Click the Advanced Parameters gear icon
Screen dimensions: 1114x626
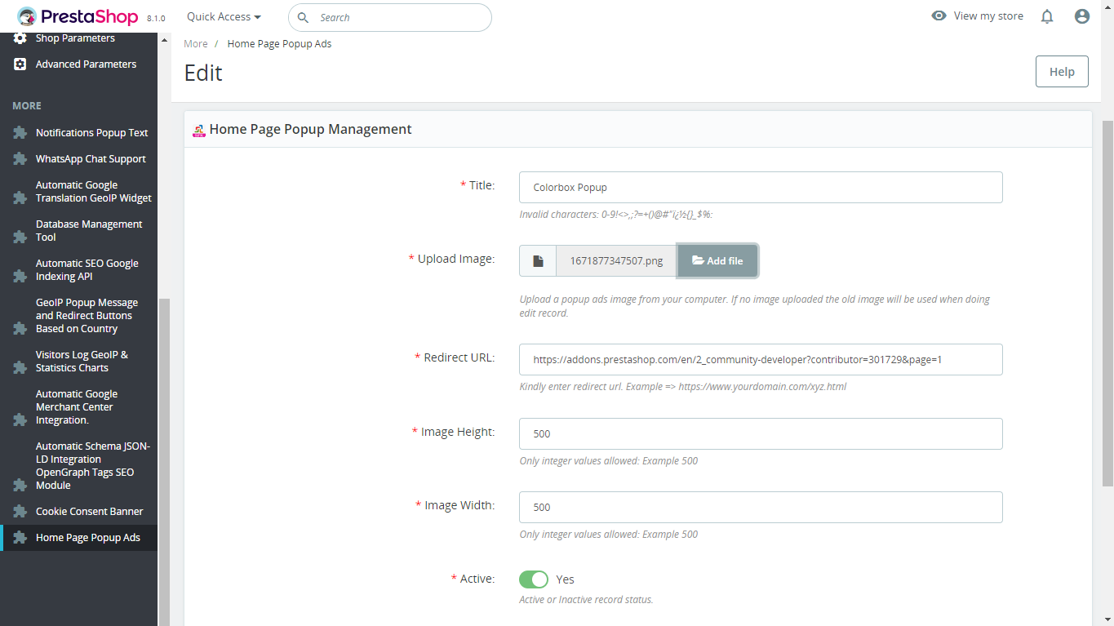click(x=20, y=64)
